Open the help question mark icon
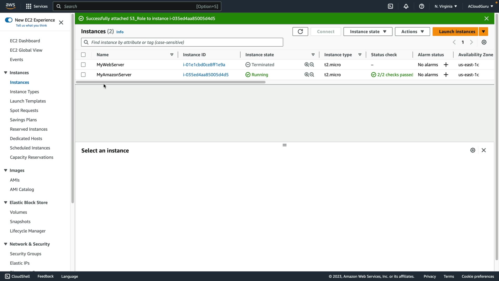The height and width of the screenshot is (281, 499). 422,6
